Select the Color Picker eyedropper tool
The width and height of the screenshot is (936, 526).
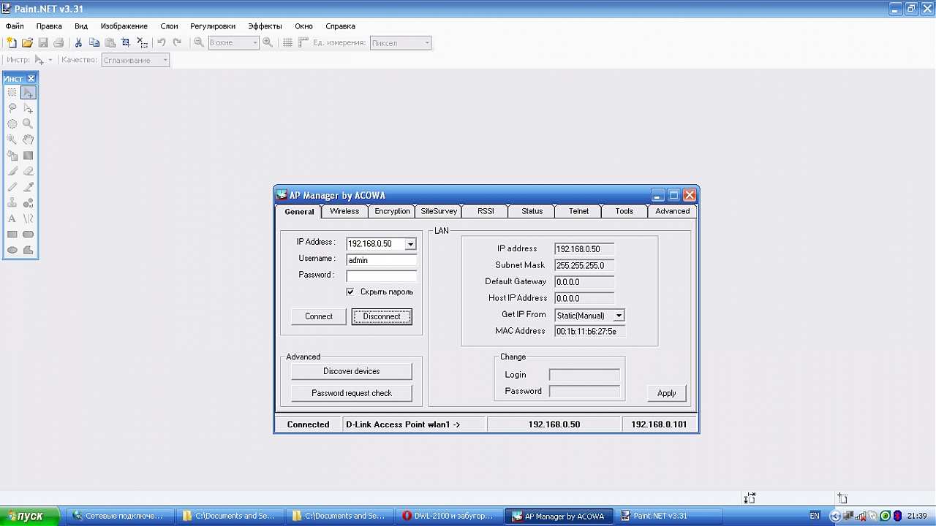(x=28, y=187)
